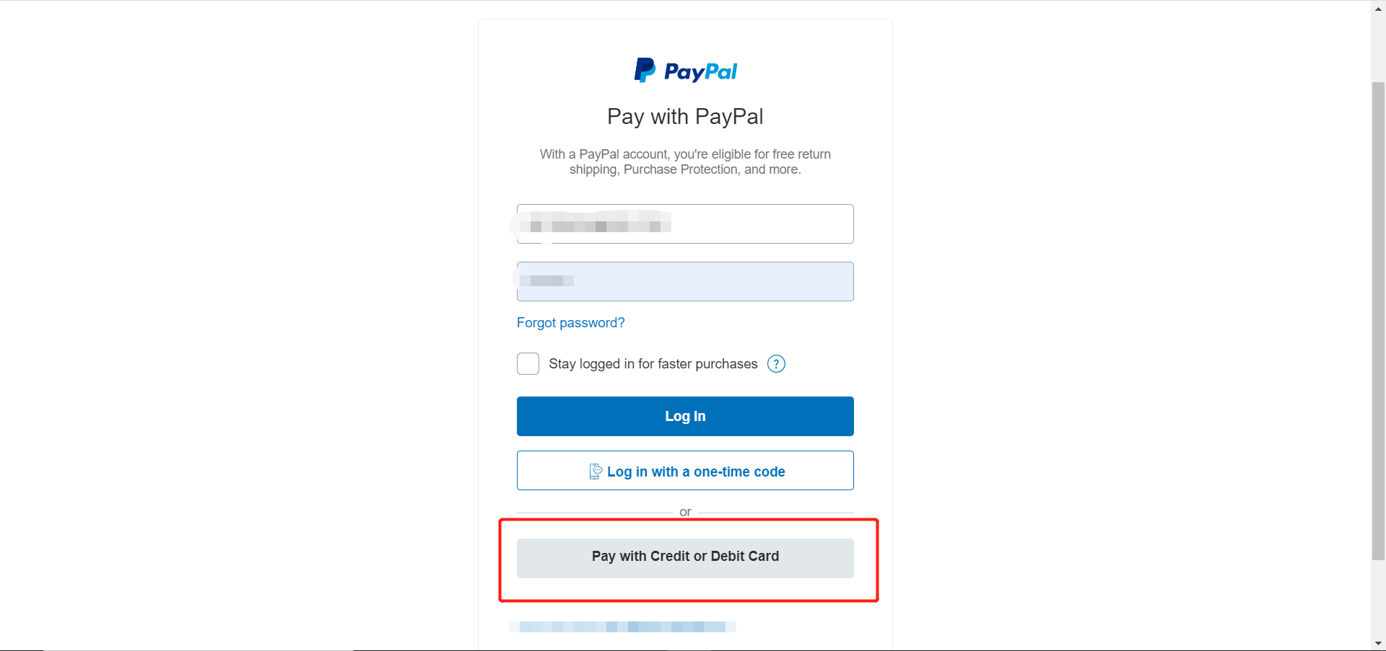Click the 'or' divider text
This screenshot has width=1386, height=651.
685,512
